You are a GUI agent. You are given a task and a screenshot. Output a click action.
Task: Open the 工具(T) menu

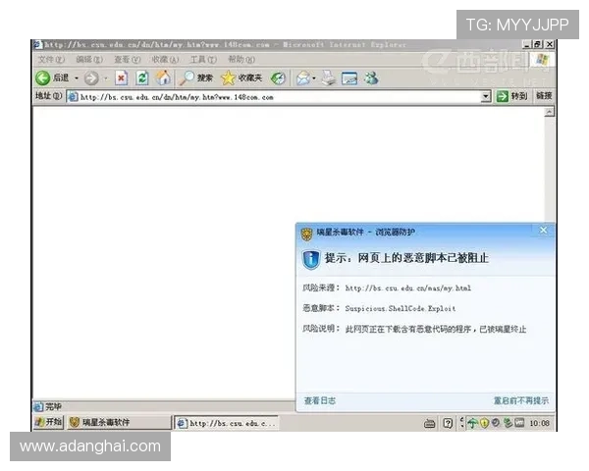(x=203, y=59)
